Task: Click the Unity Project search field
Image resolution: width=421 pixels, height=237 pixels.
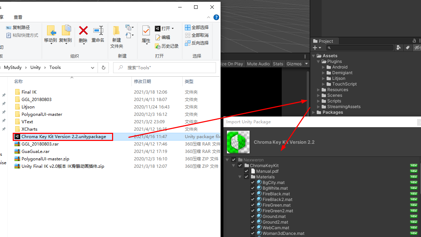Action: coord(360,48)
